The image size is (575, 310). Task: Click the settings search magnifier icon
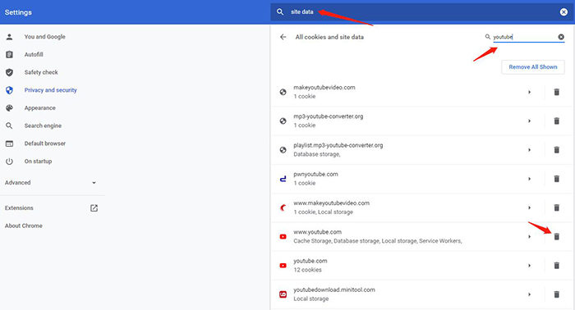[280, 12]
